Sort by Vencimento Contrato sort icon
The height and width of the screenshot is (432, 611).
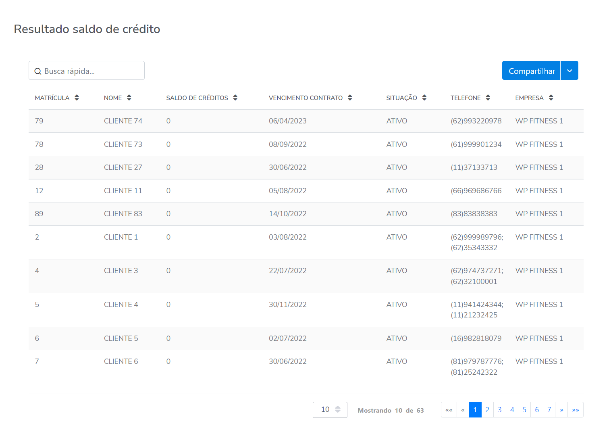tap(350, 98)
